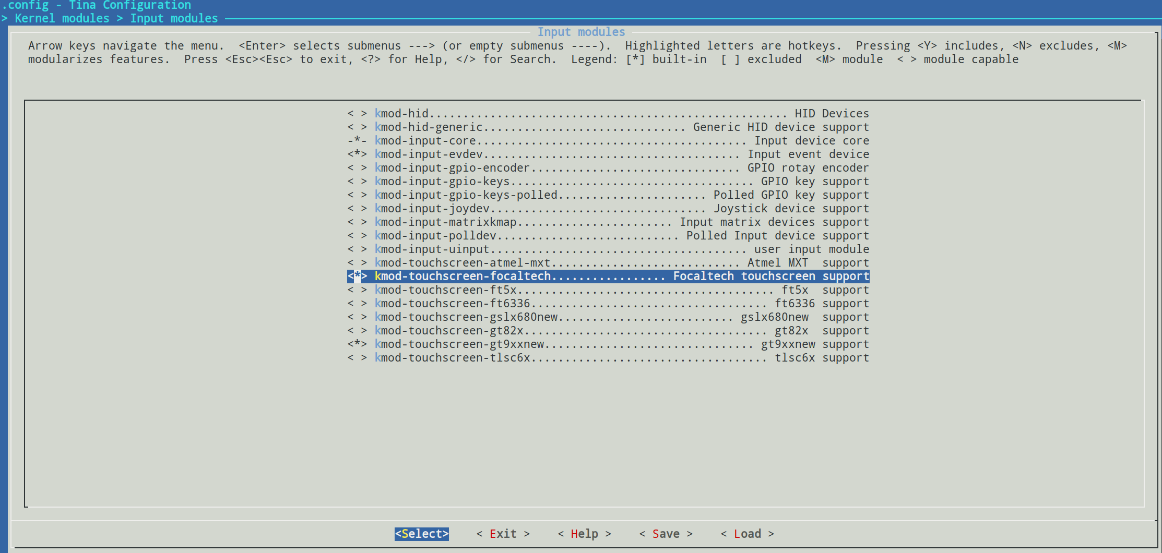Click 'Generic HID device support' description
This screenshot has width=1162, height=553.
pos(781,127)
